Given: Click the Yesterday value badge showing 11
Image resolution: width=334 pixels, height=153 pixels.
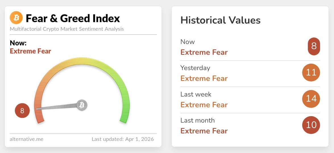Looking at the screenshot, I should click(x=311, y=72).
